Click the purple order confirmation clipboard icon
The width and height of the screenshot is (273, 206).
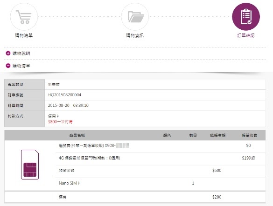[246, 17]
